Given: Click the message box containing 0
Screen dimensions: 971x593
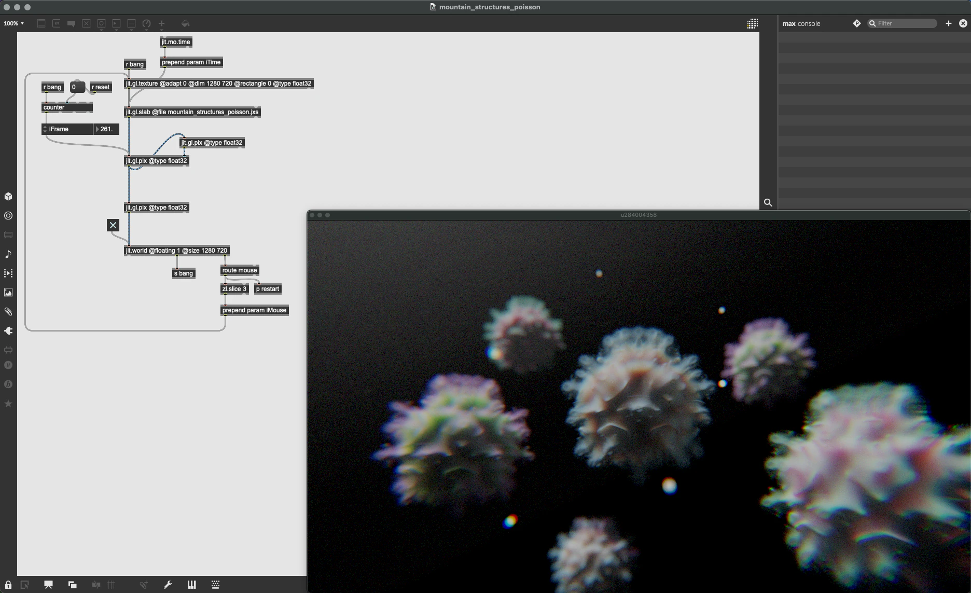Looking at the screenshot, I should (77, 87).
